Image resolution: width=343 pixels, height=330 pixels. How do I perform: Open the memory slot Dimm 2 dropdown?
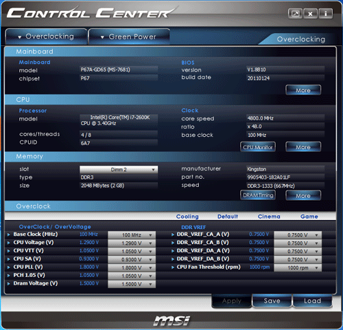pyautogui.click(x=119, y=170)
